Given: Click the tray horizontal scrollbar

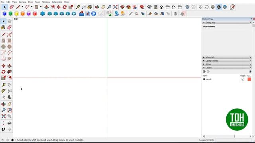Looking at the screenshot, I should [227, 136].
